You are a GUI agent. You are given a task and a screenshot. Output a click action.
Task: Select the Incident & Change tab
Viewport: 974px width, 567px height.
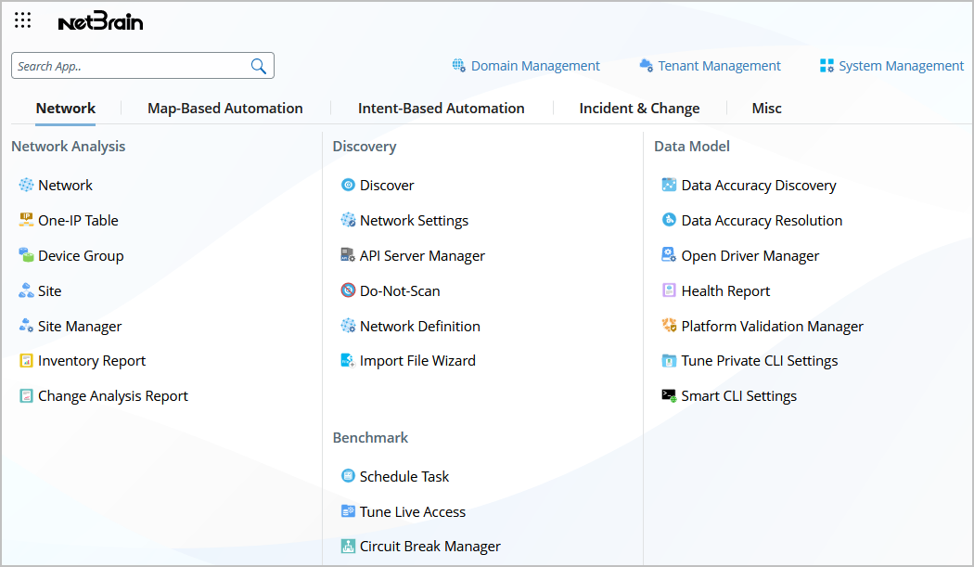[x=639, y=109]
